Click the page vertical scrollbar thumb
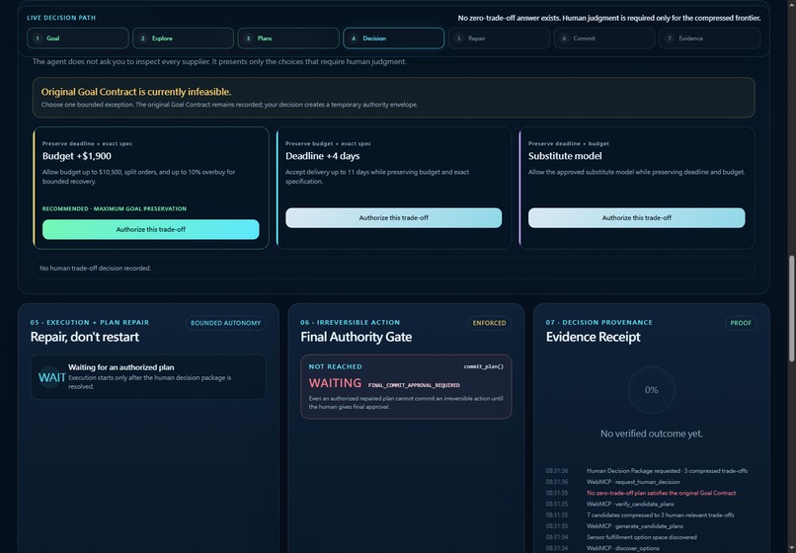Viewport: 796px width, 553px height. [x=791, y=309]
